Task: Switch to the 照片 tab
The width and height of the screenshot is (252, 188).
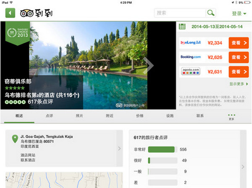Action: 79,115
